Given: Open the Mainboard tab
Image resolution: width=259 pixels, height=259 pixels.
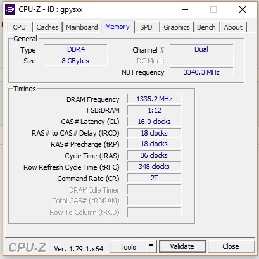Looking at the screenshot, I should (x=82, y=27).
